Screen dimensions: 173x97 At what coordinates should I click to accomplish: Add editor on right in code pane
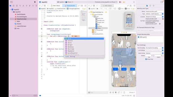85,6
